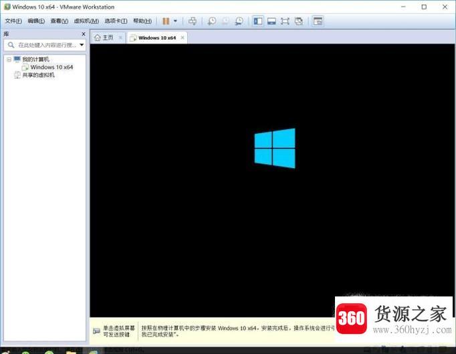
Task: Click the keyboard hint icon in info bar
Action: tap(96, 331)
